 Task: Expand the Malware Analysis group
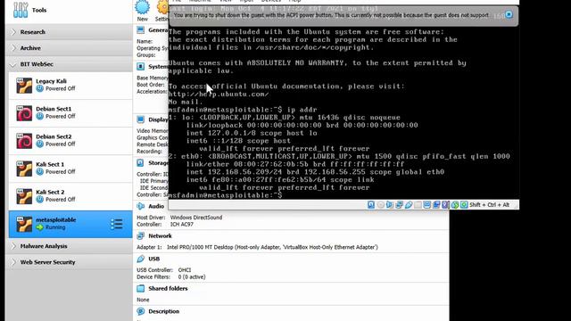click(x=14, y=246)
